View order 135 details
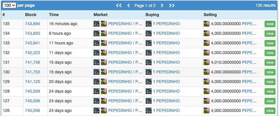 [x=270, y=24]
